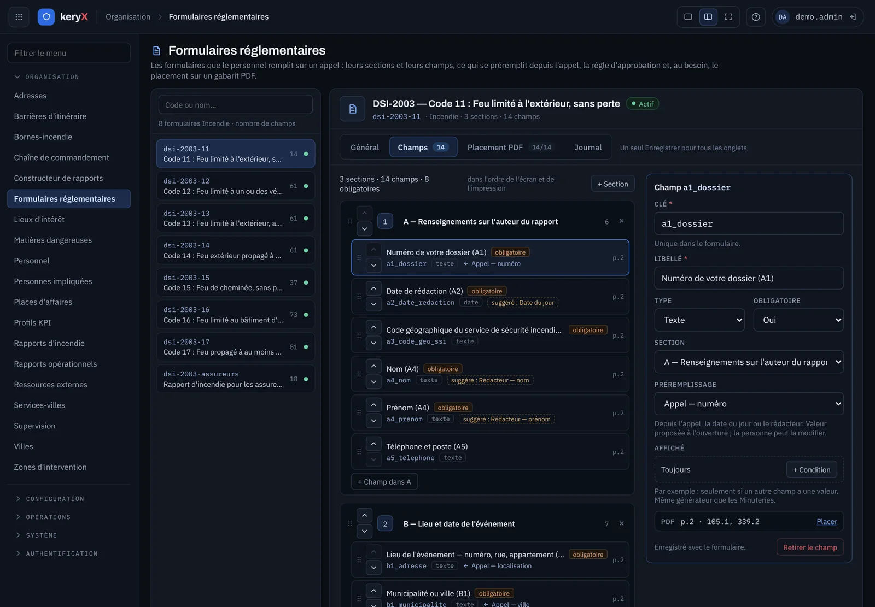
Task: Click the logout icon beside demo.admin
Action: tap(853, 17)
